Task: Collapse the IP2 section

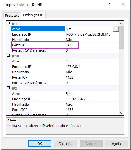Action: click(8, 88)
